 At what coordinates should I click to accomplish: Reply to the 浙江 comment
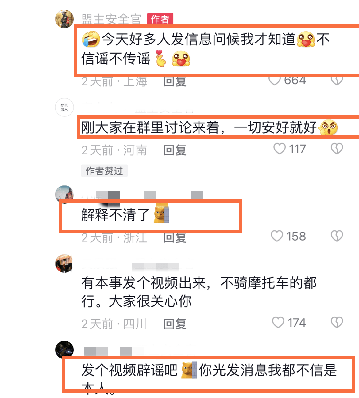[175, 238]
